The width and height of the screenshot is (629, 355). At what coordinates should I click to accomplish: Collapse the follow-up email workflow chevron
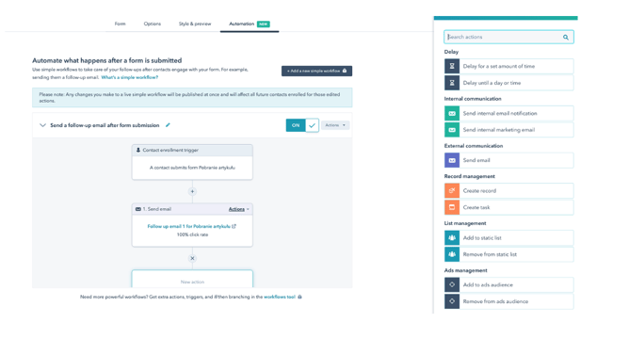[x=42, y=125]
